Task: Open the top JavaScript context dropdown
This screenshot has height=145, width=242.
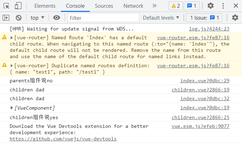Action: tap(38, 18)
